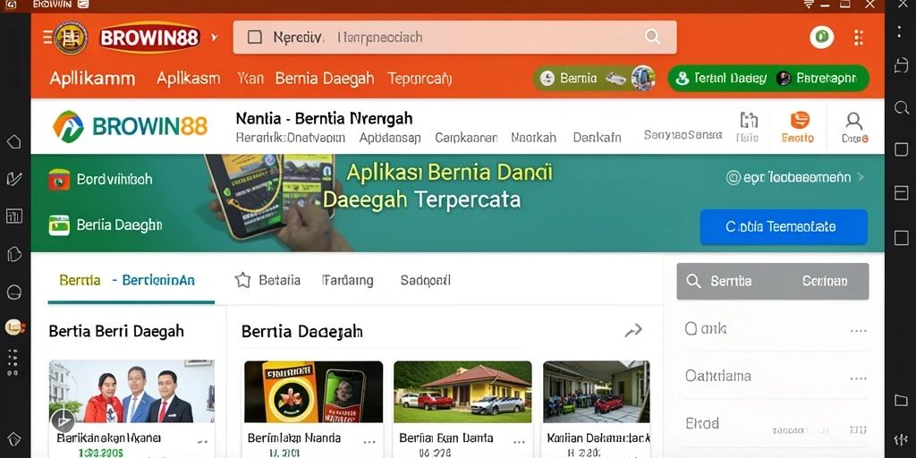Click the Beriia Daeghi banner icon item

pos(106,225)
